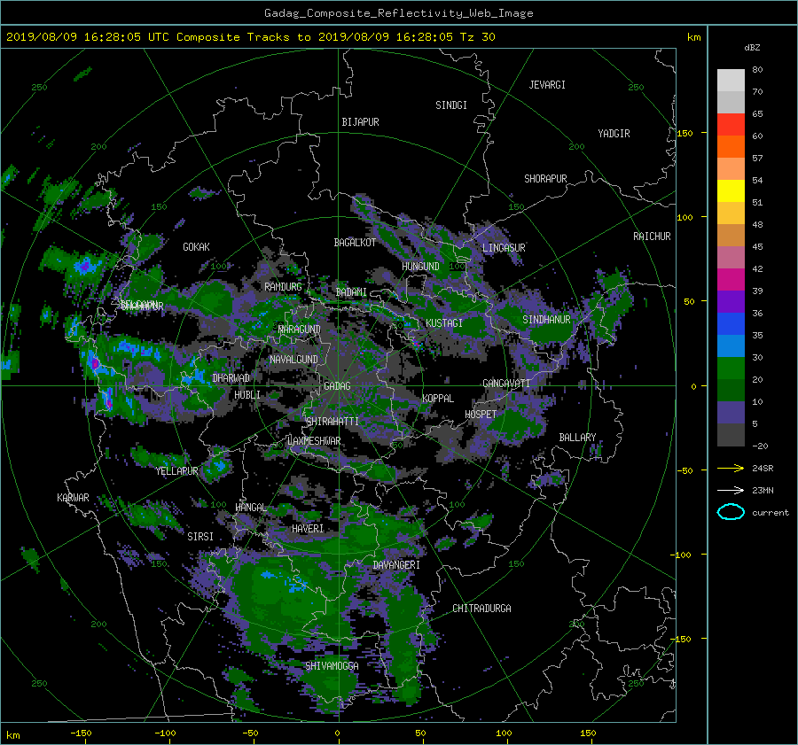Click the Gadag_Composite_Reflectivity_Web_Image title

click(x=398, y=13)
